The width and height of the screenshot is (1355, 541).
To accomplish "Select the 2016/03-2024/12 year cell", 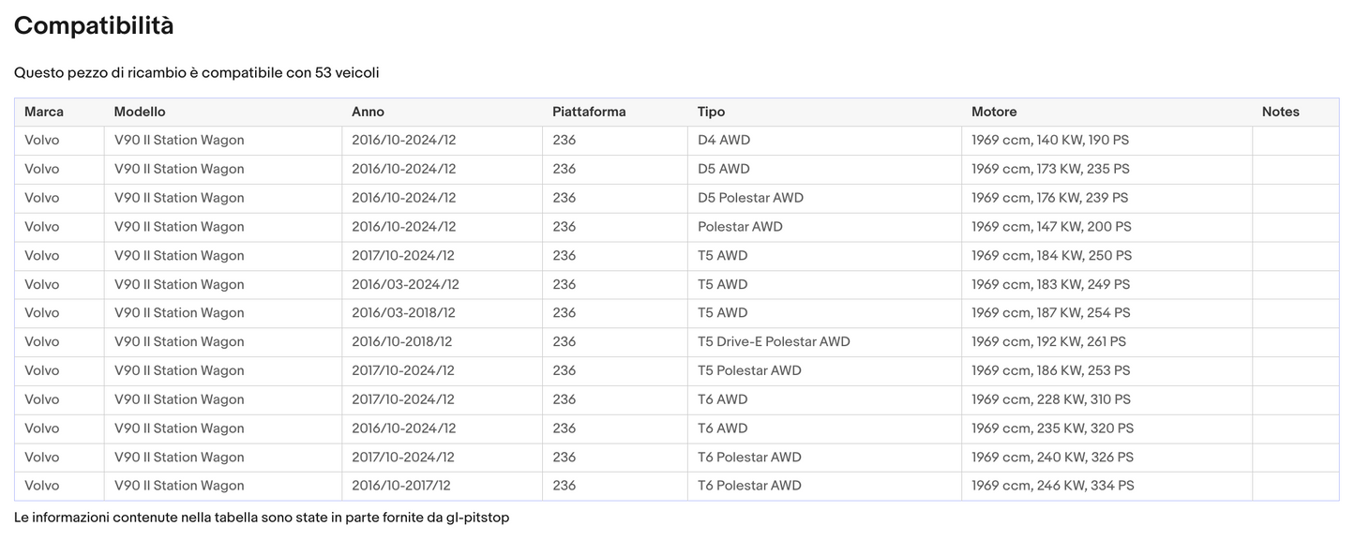I will click(x=405, y=284).
